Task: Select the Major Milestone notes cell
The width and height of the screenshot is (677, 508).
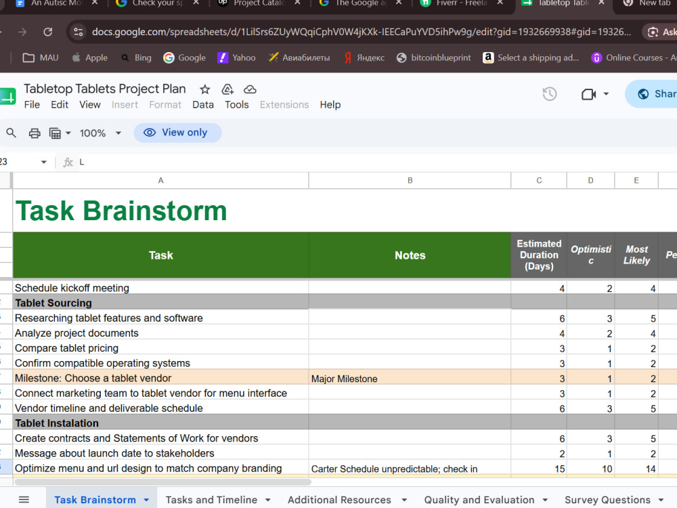Action: click(410, 379)
